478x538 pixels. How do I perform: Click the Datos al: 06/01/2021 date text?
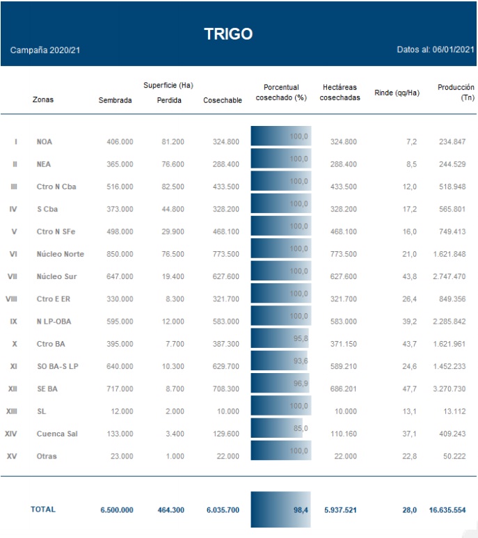(436, 51)
